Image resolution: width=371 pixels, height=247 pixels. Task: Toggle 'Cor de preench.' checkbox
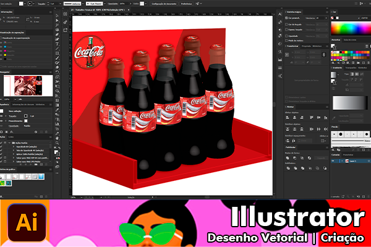286,18
